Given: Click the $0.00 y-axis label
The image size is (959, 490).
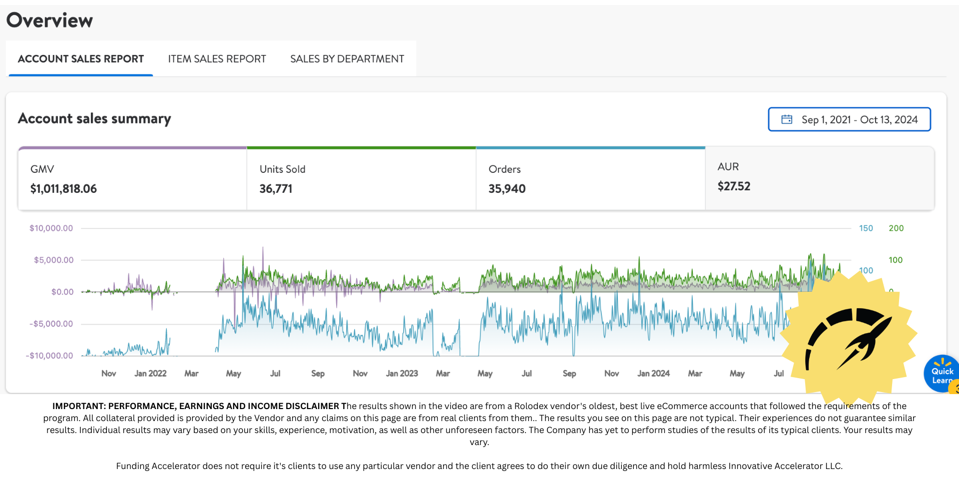Looking at the screenshot, I should tap(62, 292).
